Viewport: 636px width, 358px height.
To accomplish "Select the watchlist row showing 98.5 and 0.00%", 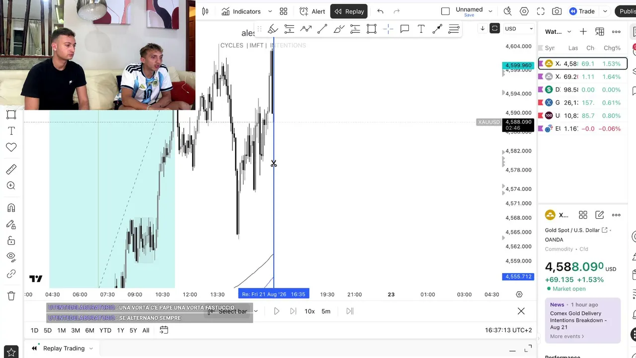I will [583, 89].
